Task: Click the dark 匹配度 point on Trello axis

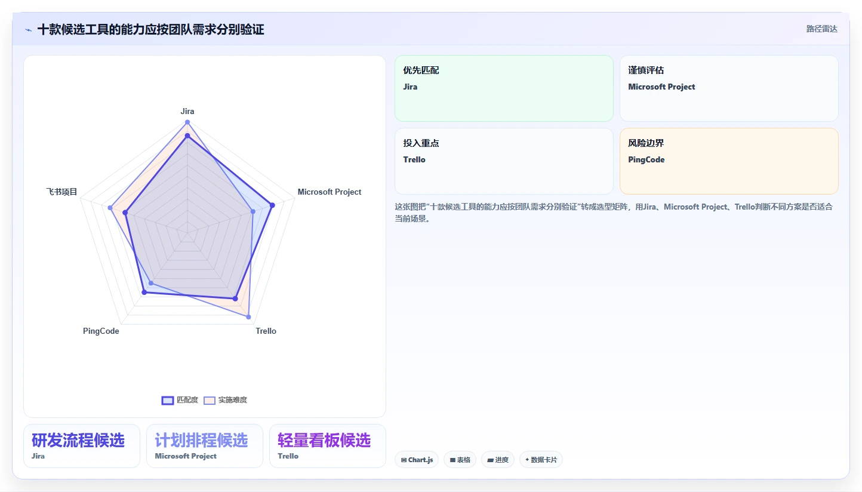Action: click(235, 299)
